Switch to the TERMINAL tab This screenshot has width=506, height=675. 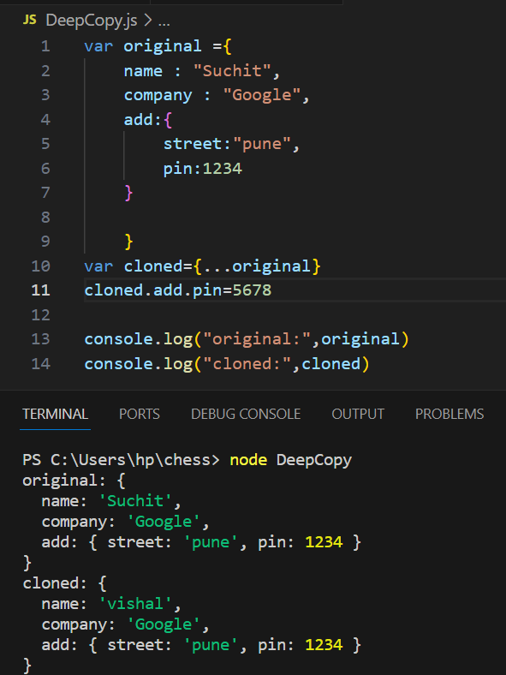pyautogui.click(x=55, y=414)
